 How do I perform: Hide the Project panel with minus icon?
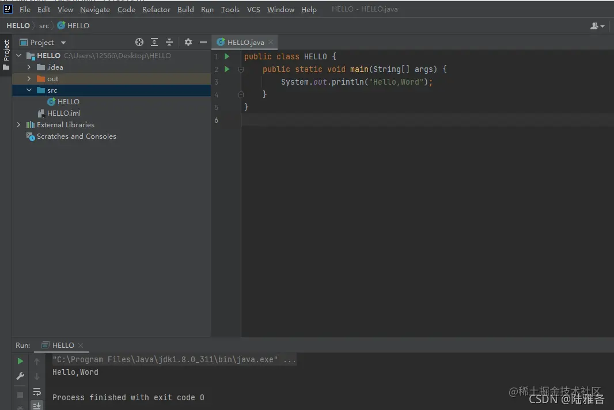(203, 42)
